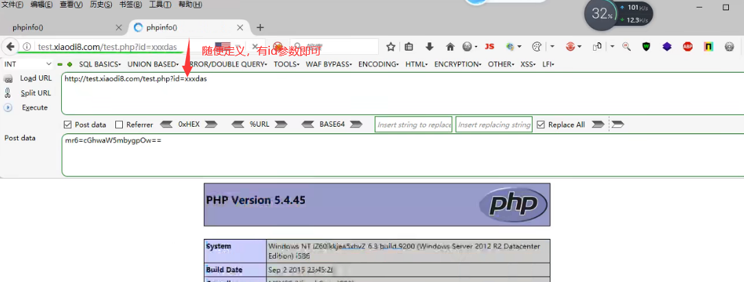Click the red swirl extension icon
The height and width of the screenshot is (282, 744).
(x=570, y=47)
